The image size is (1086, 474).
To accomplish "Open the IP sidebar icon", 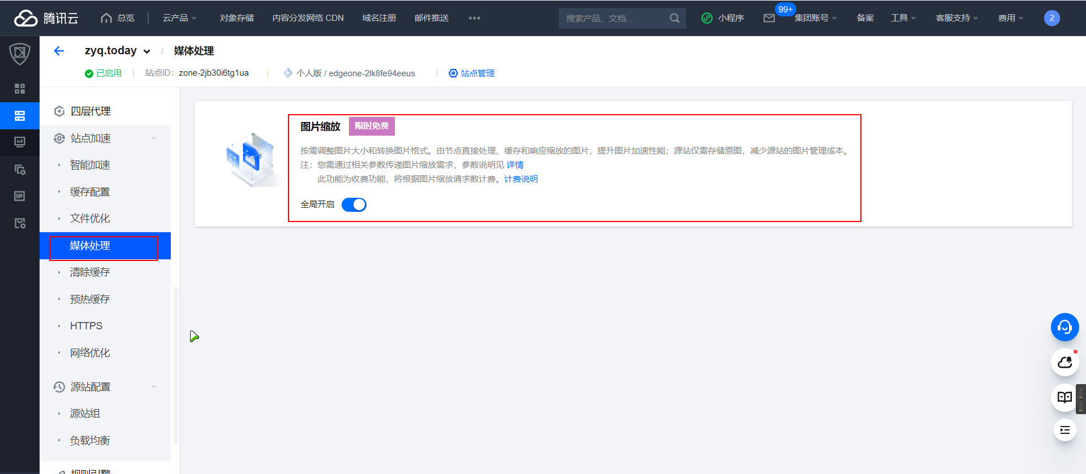I will (x=20, y=196).
